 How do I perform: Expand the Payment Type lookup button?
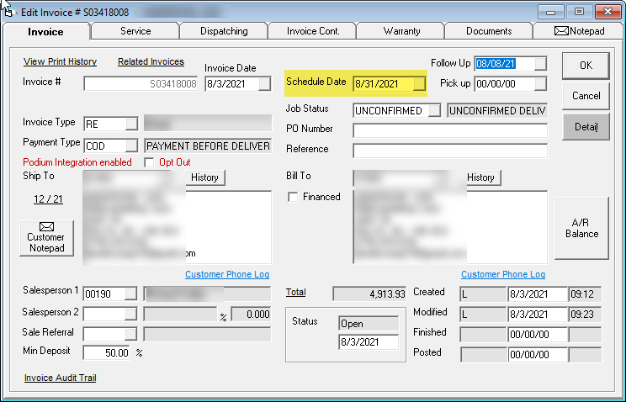[x=130, y=145]
